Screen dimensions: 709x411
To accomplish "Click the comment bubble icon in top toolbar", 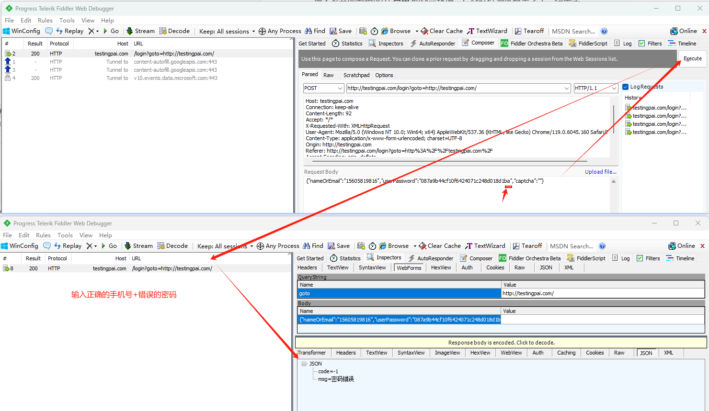I will (x=49, y=31).
